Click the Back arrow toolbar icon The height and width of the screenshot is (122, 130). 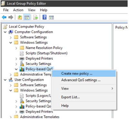(4, 17)
